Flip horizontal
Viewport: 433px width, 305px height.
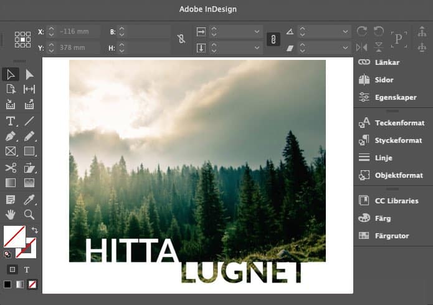click(362, 47)
